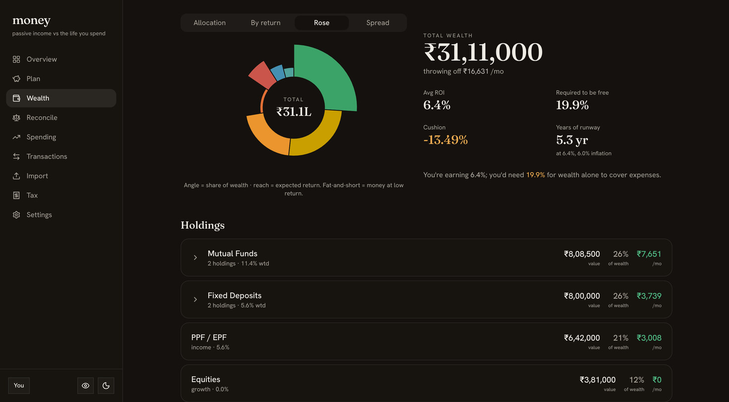Click the orange rose chart segment
The width and height of the screenshot is (729, 402).
pos(265,136)
